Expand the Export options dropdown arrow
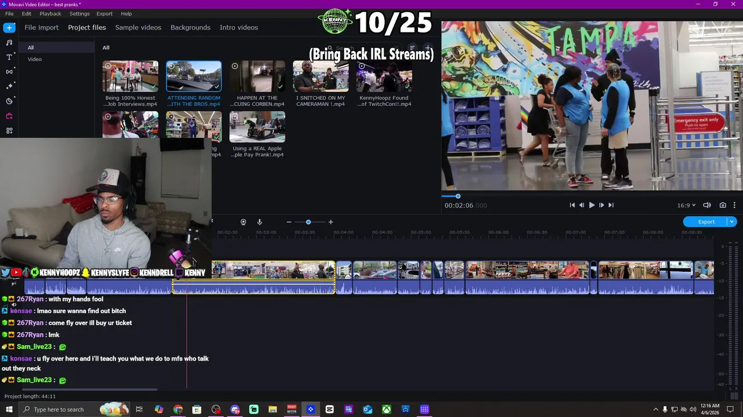 pos(732,222)
